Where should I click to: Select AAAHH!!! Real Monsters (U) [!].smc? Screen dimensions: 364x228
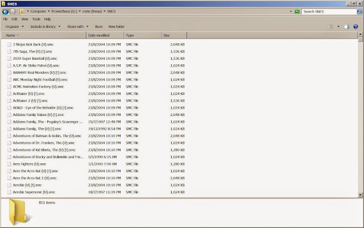tap(40, 72)
